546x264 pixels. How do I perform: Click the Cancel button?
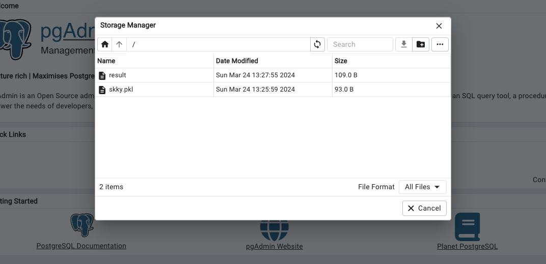coord(424,208)
